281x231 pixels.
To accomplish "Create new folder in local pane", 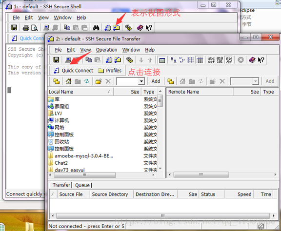I will 99,81.
